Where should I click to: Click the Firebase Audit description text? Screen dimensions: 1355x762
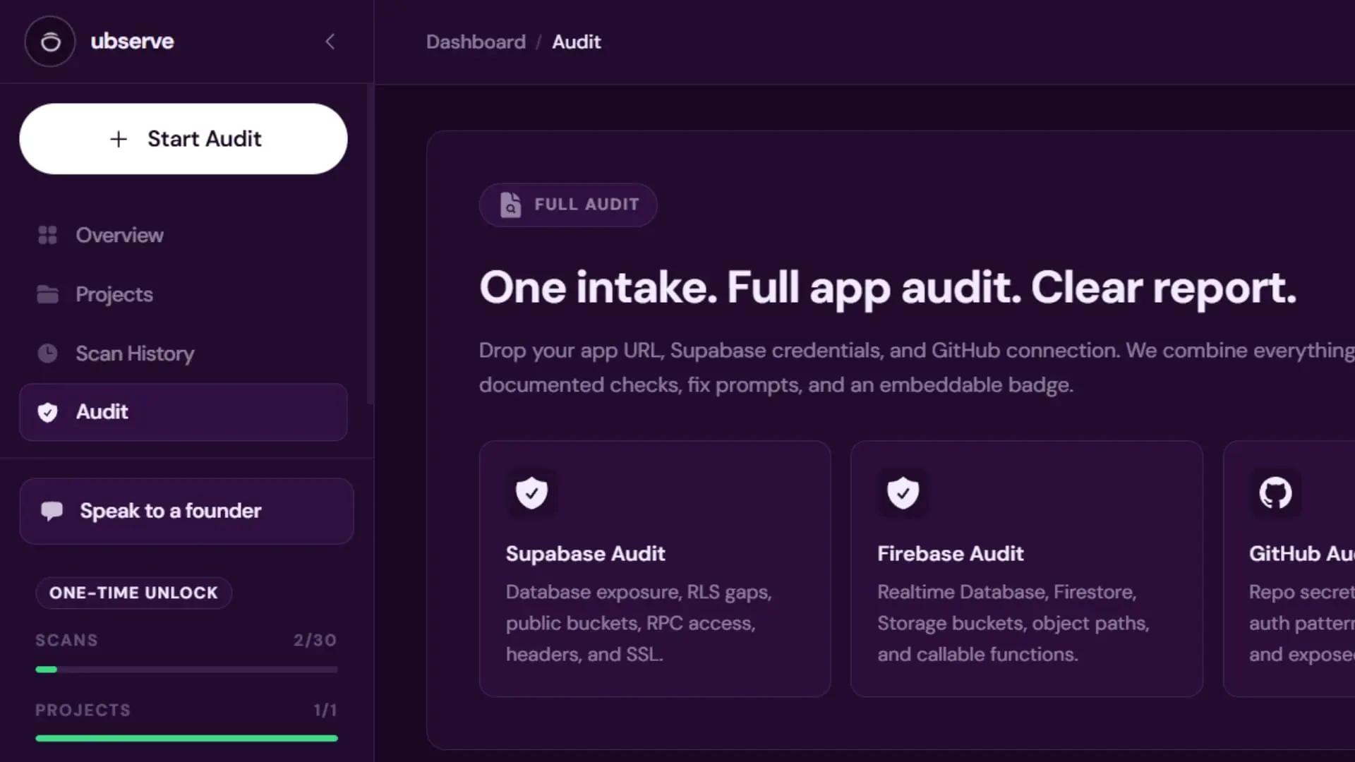tap(1013, 623)
